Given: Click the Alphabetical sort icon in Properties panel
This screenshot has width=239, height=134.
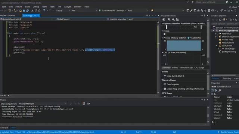Looking at the screenshot, I should point(216,90).
